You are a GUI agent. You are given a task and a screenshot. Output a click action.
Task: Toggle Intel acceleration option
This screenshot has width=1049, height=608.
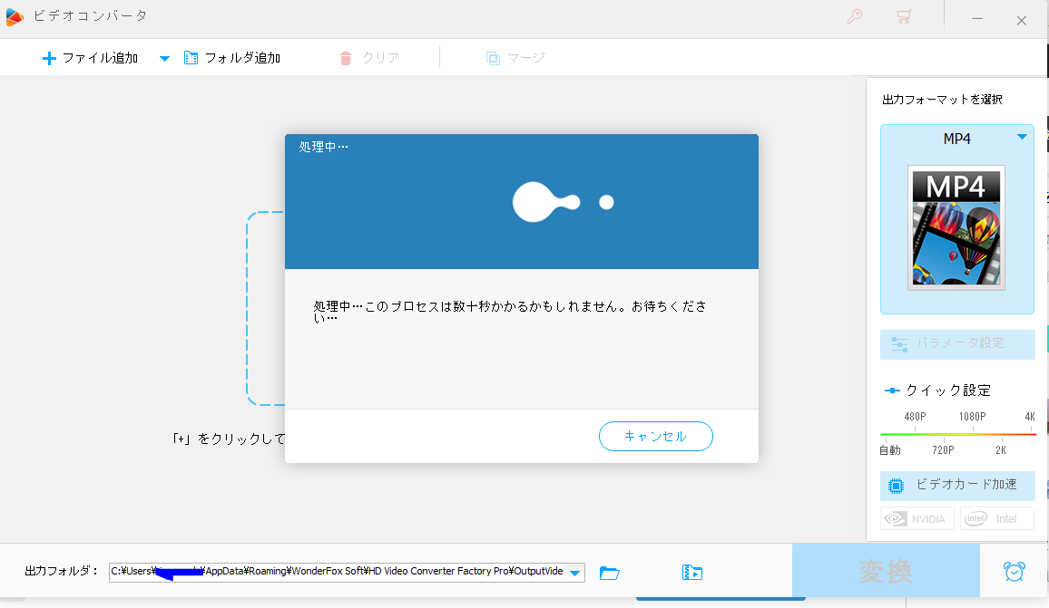coord(996,518)
